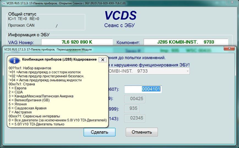Click the line about омывающ.жидкости warning

pos(45,80)
